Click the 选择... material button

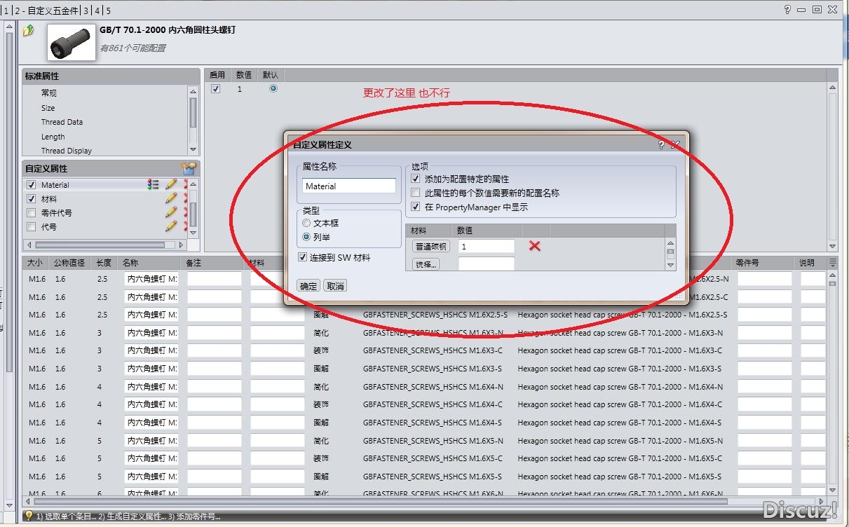point(426,264)
